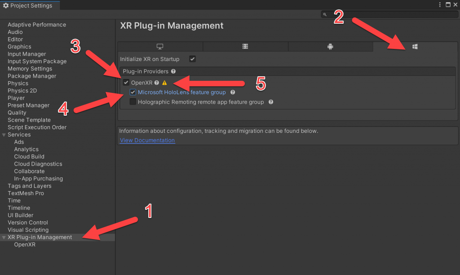Screen dimensions: 460x275
Task: Collapse the XR Plug-in Management arrow
Action: point(4,237)
